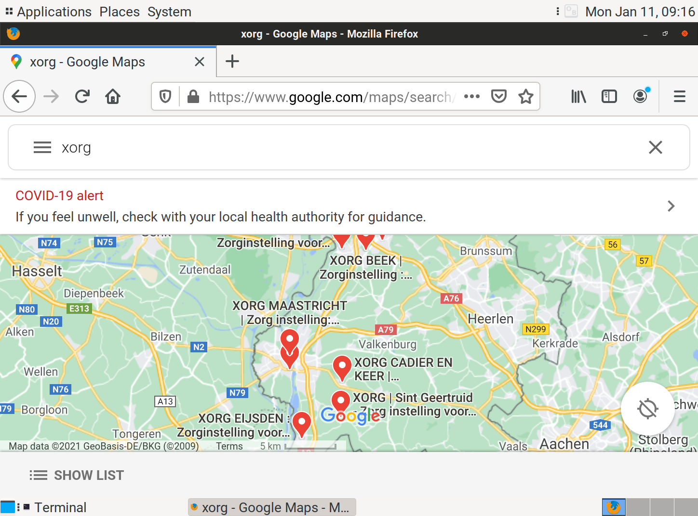Open the System menu

pyautogui.click(x=169, y=12)
